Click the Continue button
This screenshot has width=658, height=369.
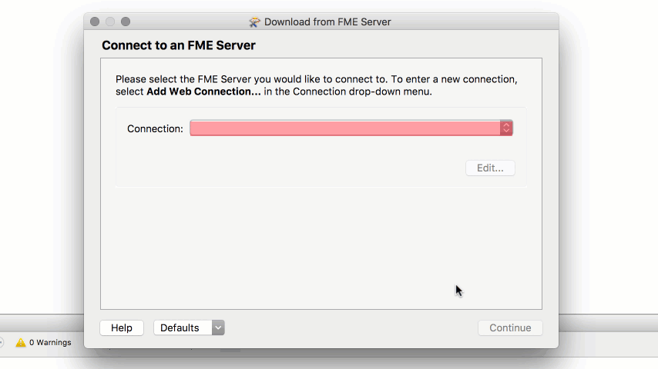click(x=510, y=327)
